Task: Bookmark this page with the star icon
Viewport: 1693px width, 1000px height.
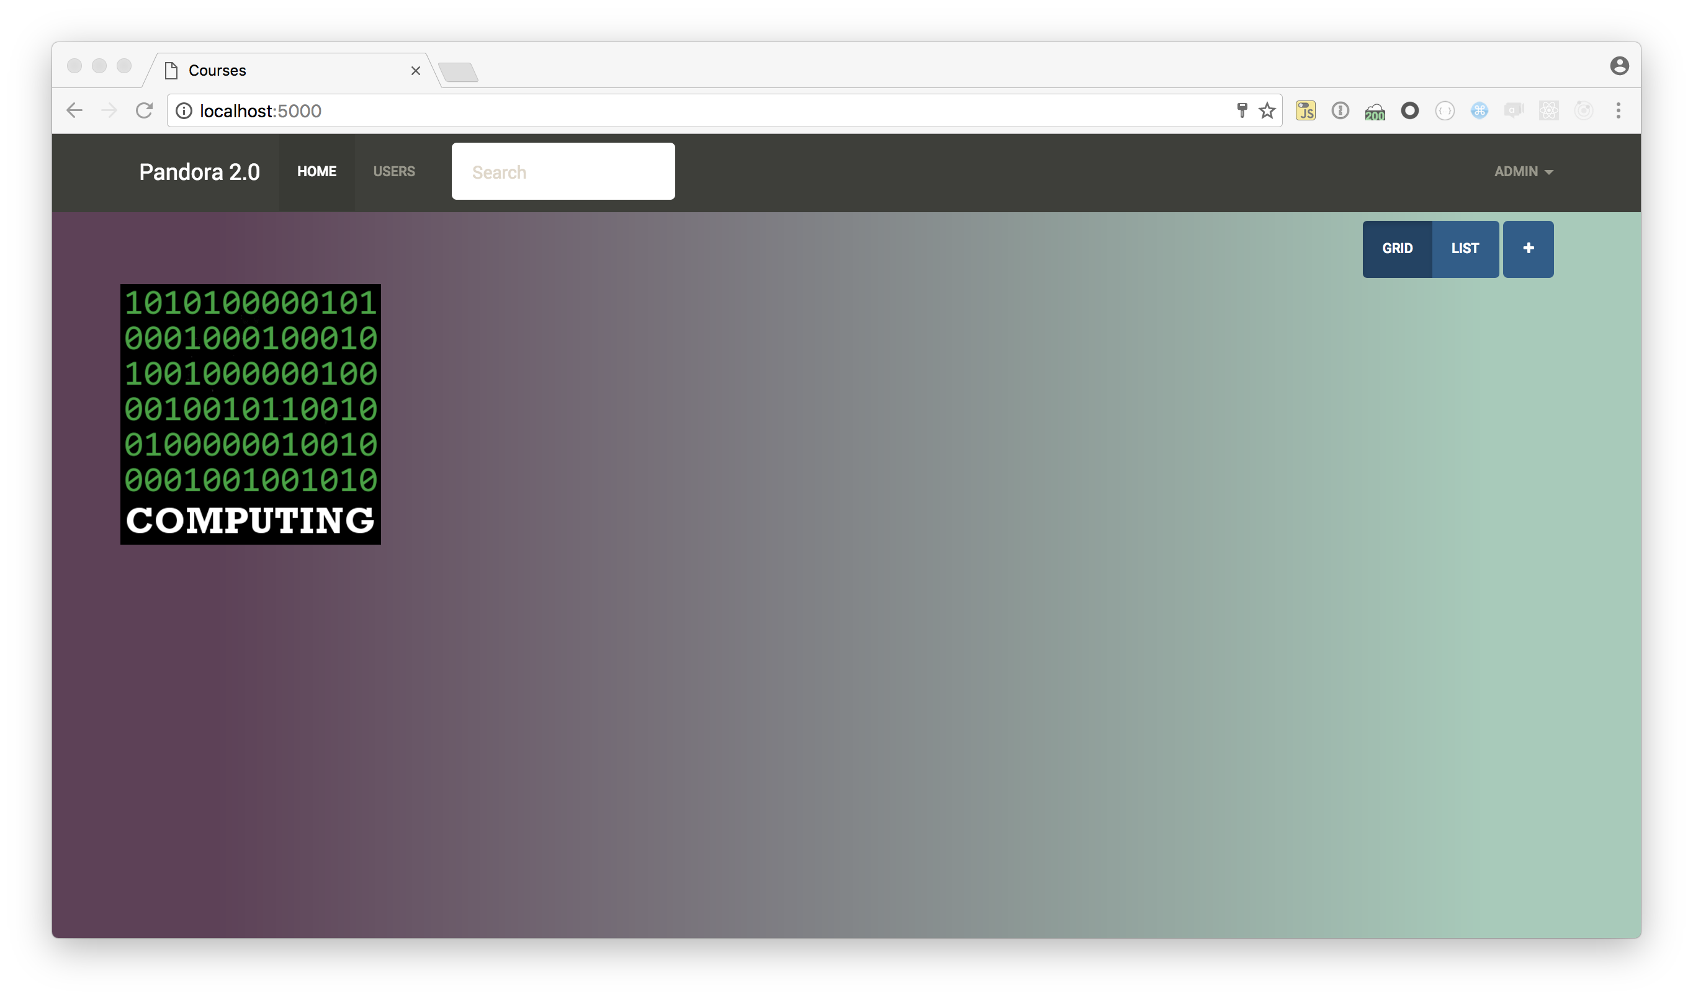Action: coord(1267,110)
